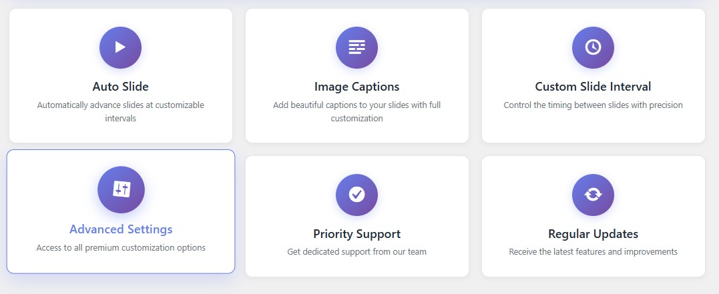Click 'Access to all premium customization options' text

coord(121,248)
